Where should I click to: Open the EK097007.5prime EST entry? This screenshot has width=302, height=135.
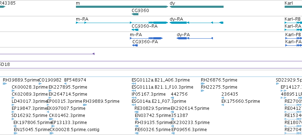pyautogui.click(x=66, y=108)
